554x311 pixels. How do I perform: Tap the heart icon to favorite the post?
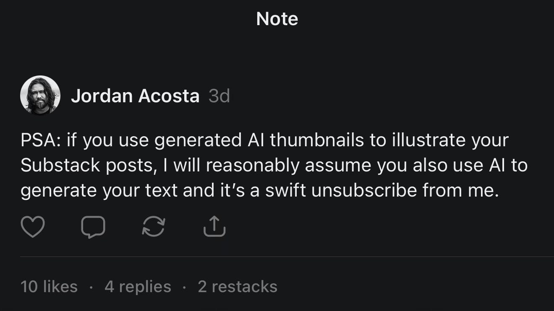tap(33, 227)
